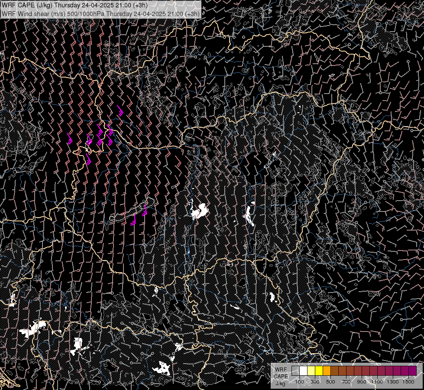Click the 1300 legend value
The height and width of the screenshot is (390, 424).
click(393, 382)
